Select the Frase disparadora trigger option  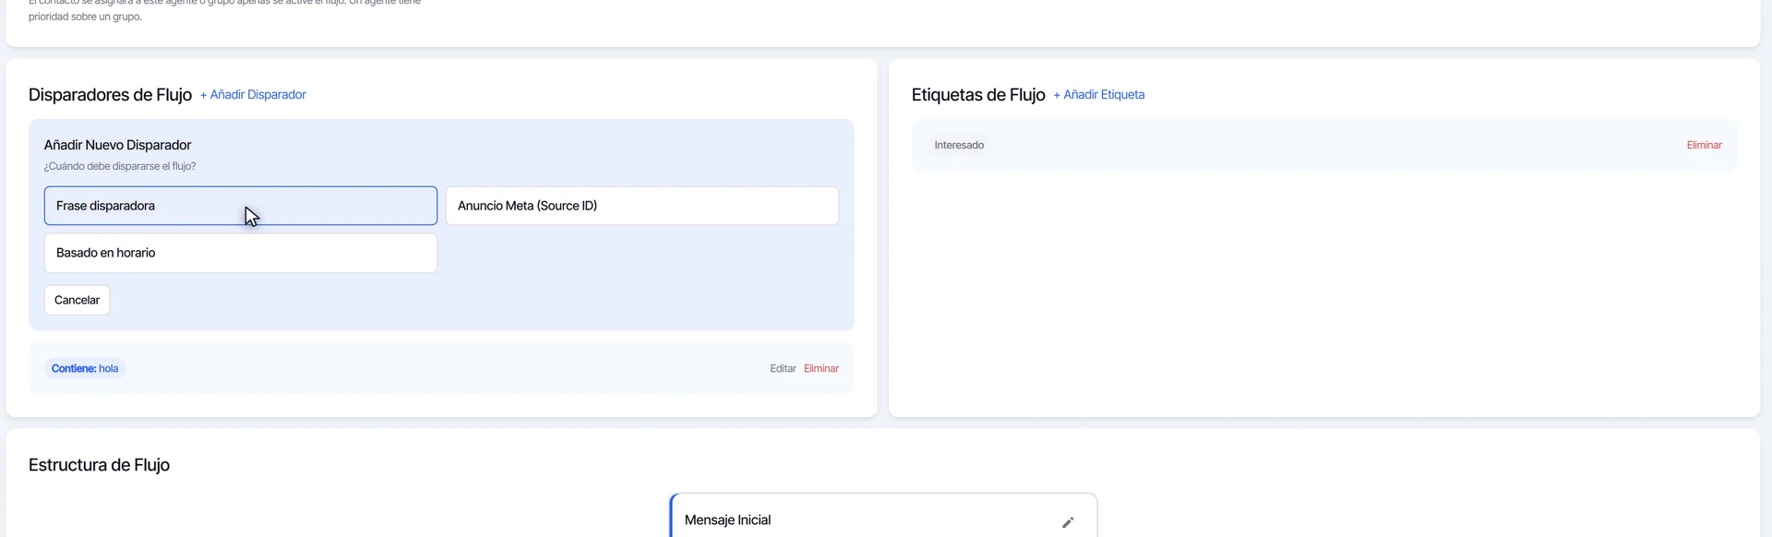[x=241, y=206]
